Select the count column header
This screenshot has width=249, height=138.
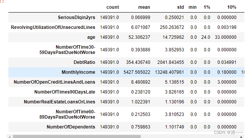112,7
